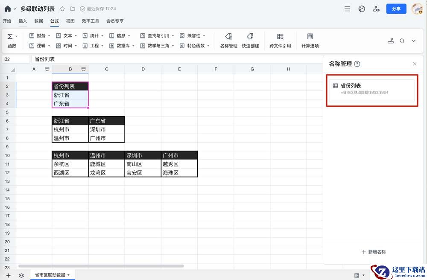The width and height of the screenshot is (427, 280).
Task: Expand the 查找与引用 function dropdown
Action: [158, 36]
